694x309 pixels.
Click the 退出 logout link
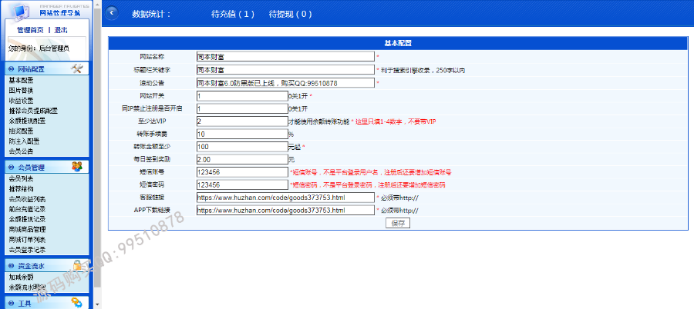tap(61, 30)
